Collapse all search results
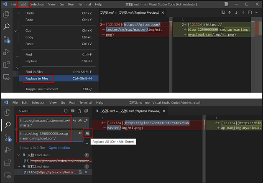Screen dimensions: 263x183 coord(86,111)
